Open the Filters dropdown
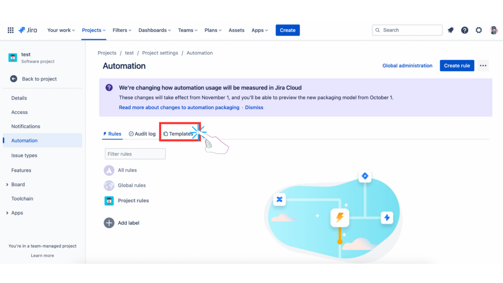 click(x=122, y=30)
